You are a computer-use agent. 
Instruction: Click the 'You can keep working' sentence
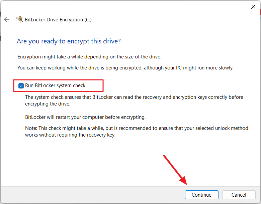(125, 68)
